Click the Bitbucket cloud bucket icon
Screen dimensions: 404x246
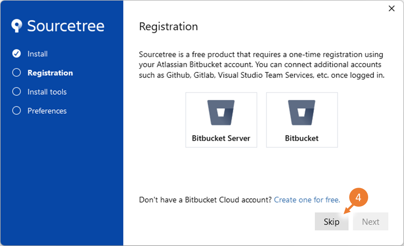[x=302, y=113]
